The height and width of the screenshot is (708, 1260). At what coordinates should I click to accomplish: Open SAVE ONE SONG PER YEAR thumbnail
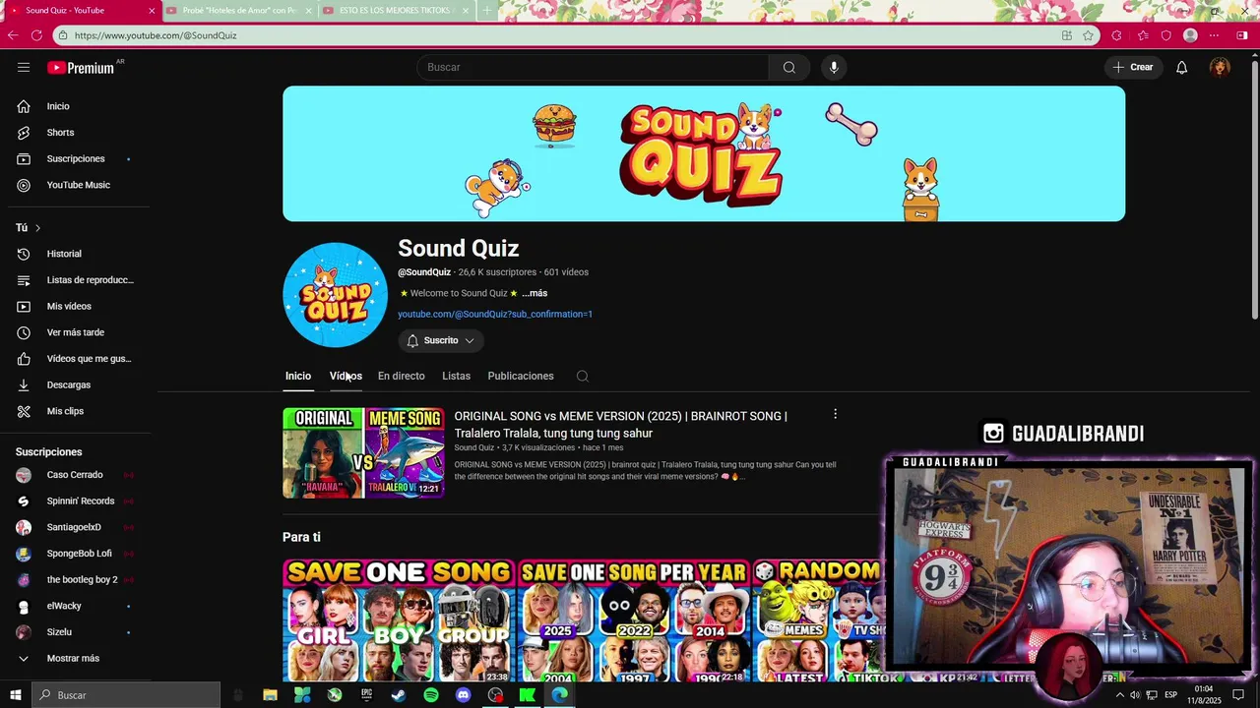click(x=634, y=620)
